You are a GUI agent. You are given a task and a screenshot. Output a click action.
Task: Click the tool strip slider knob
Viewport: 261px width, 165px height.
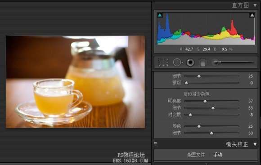pyautogui.click(x=220, y=62)
